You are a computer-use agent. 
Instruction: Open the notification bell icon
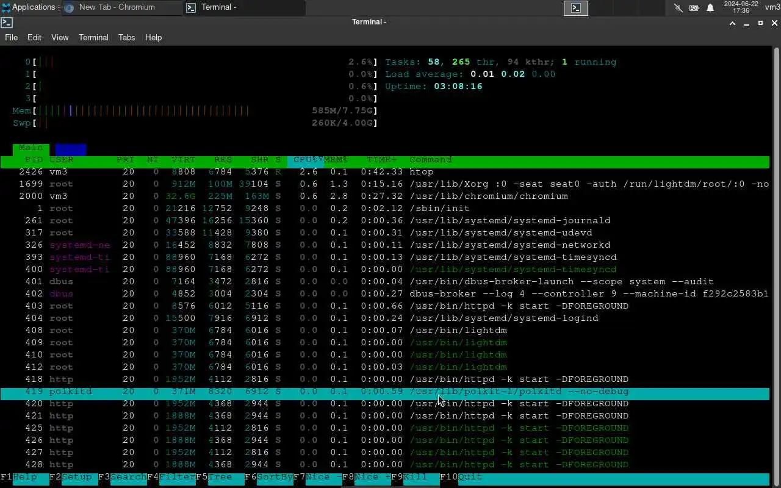coord(710,8)
